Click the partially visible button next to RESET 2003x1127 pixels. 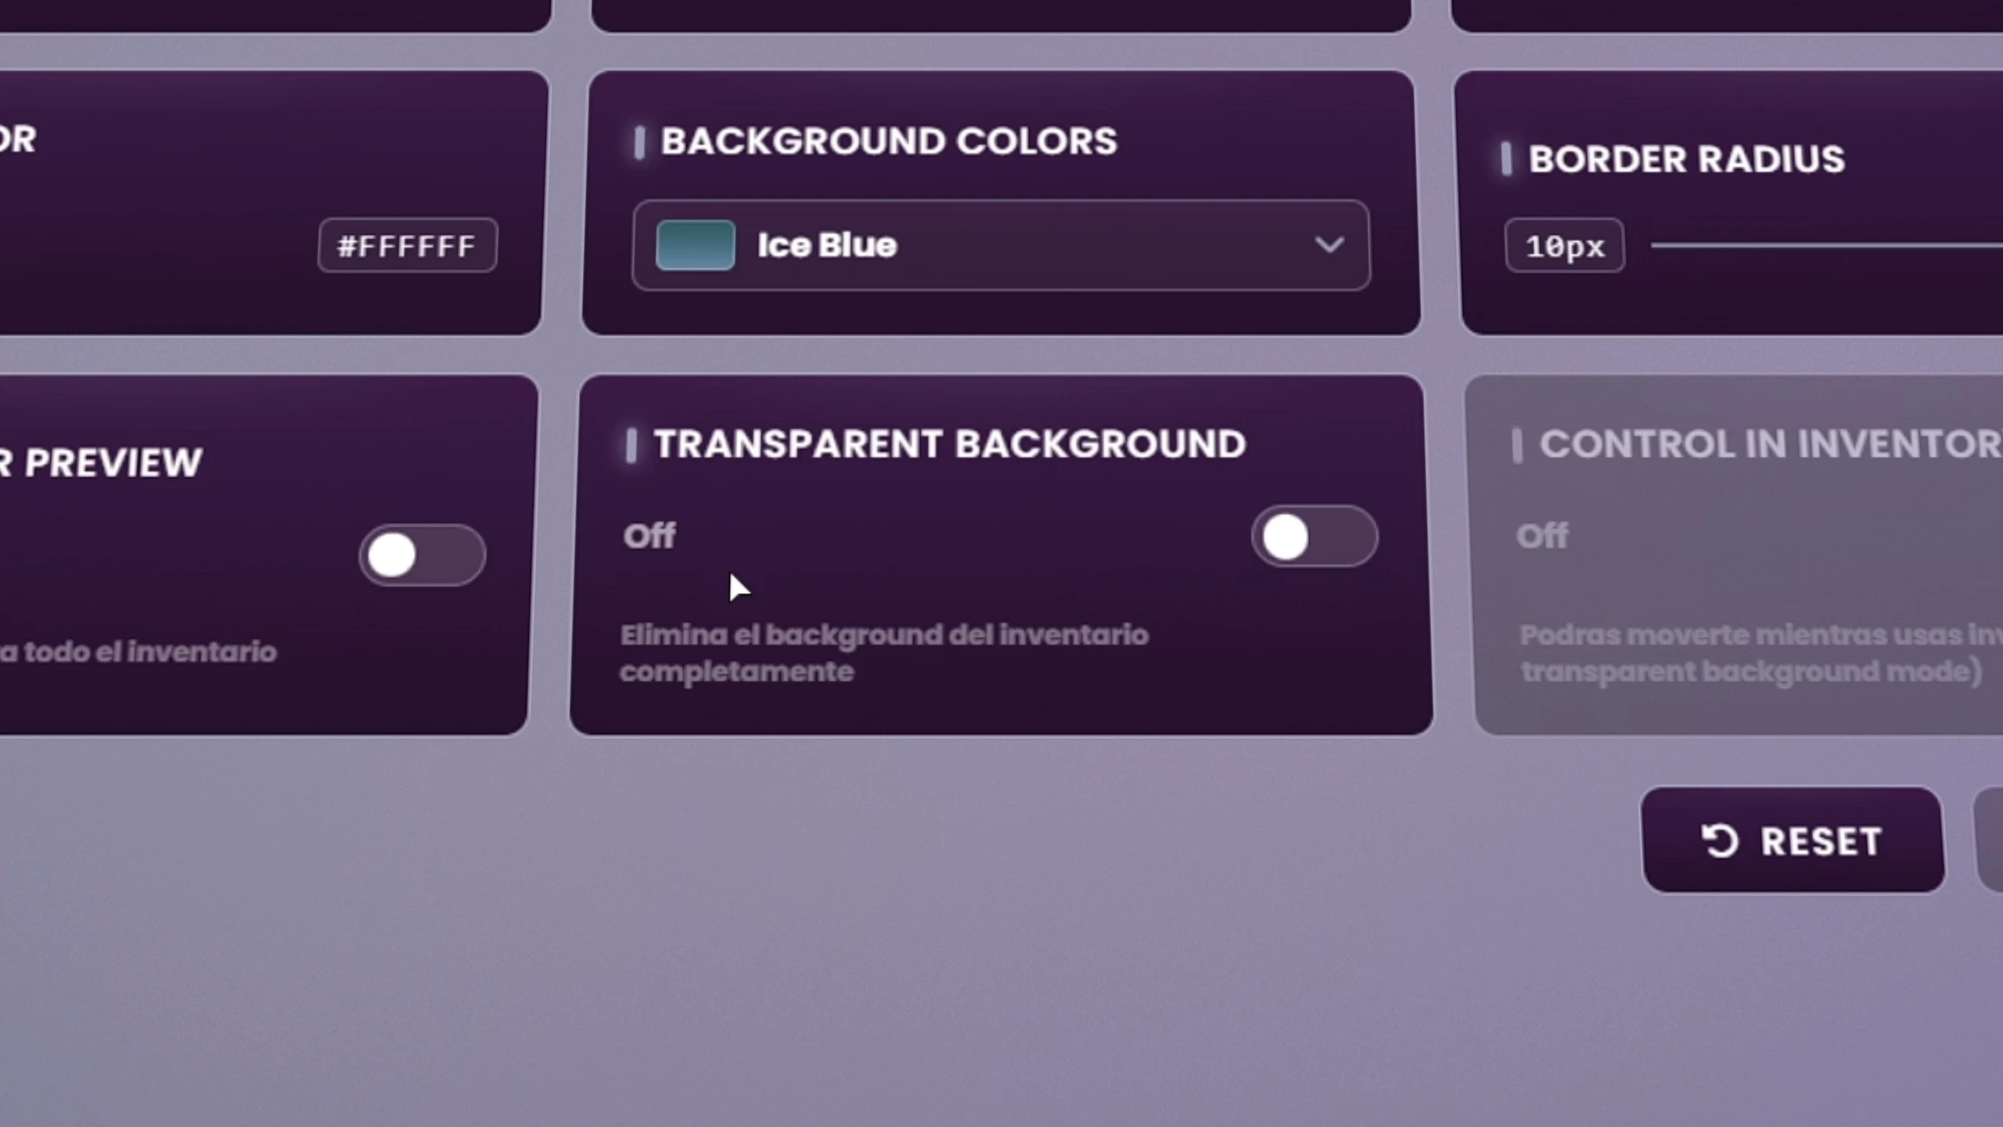click(1989, 840)
